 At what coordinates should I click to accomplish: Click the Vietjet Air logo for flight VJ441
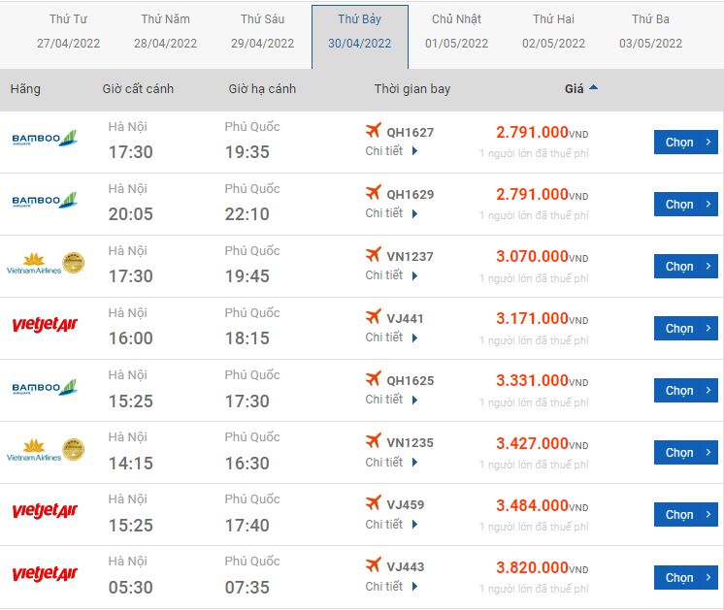point(45,325)
